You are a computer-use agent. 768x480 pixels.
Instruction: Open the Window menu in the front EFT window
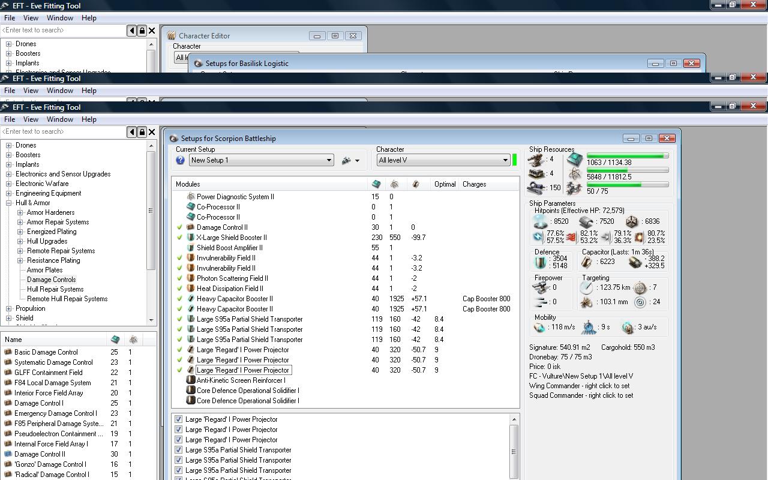[60, 119]
